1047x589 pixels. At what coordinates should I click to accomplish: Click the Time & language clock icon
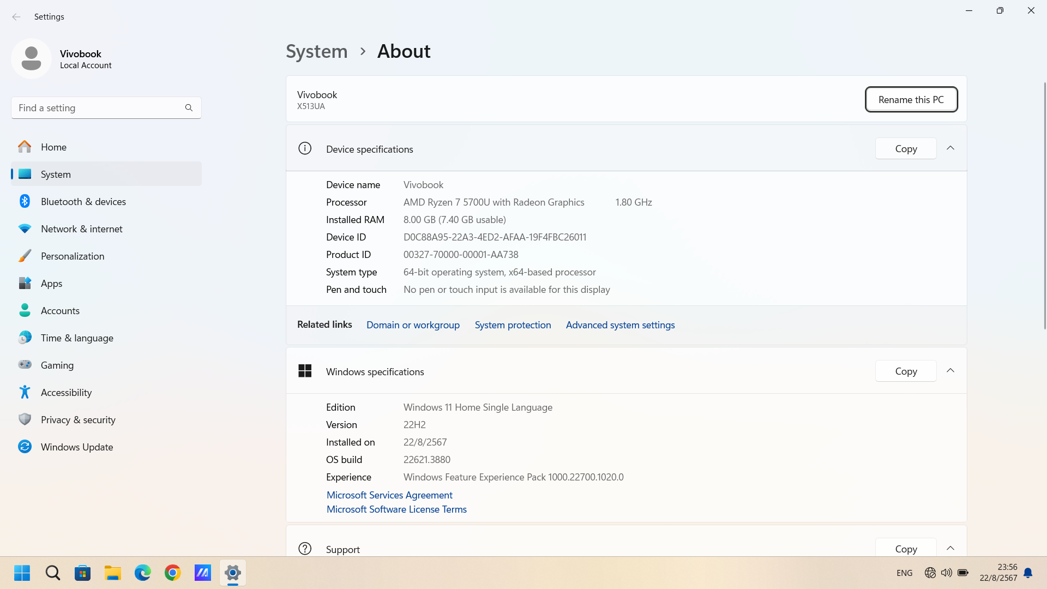25,338
